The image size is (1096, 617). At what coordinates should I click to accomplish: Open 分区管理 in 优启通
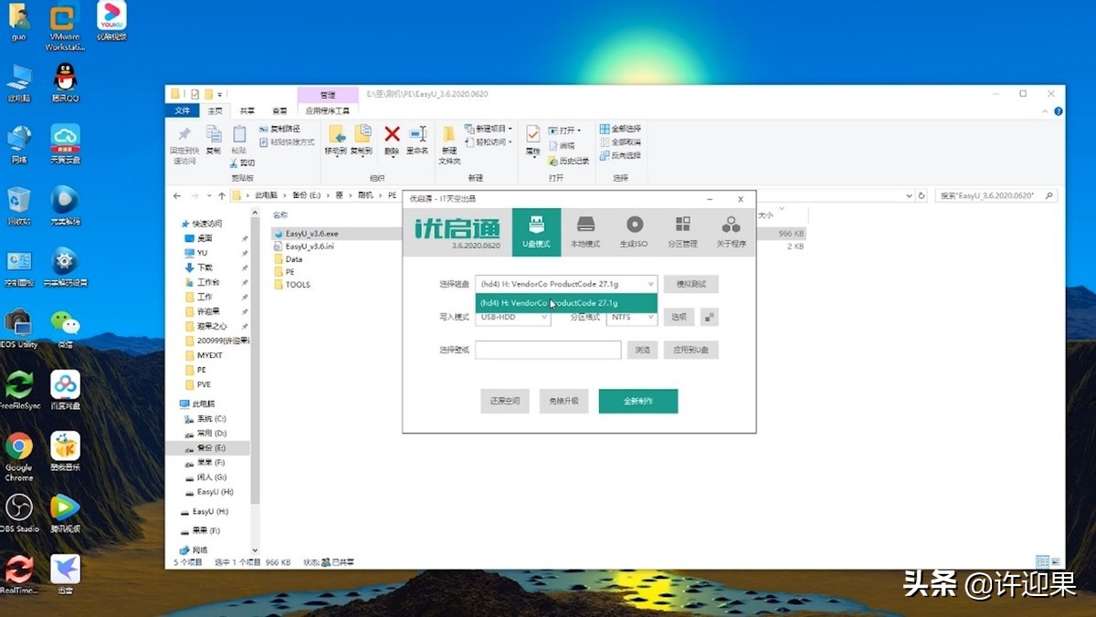pos(682,232)
